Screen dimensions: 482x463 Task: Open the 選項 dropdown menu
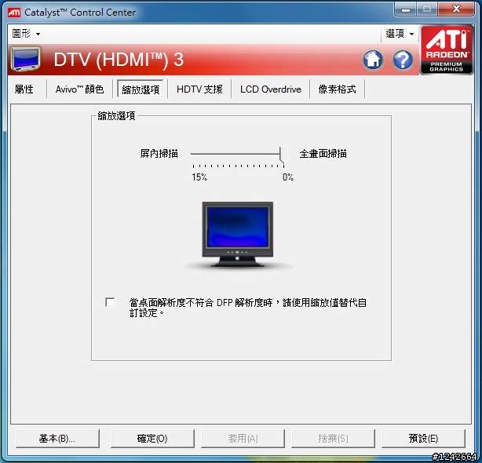coord(400,33)
